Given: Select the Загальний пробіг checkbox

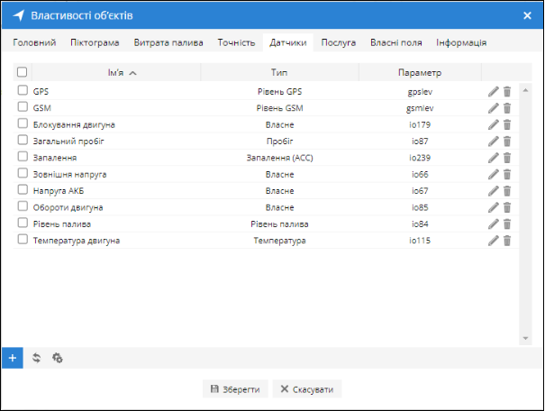Looking at the screenshot, I should pyautogui.click(x=23, y=140).
